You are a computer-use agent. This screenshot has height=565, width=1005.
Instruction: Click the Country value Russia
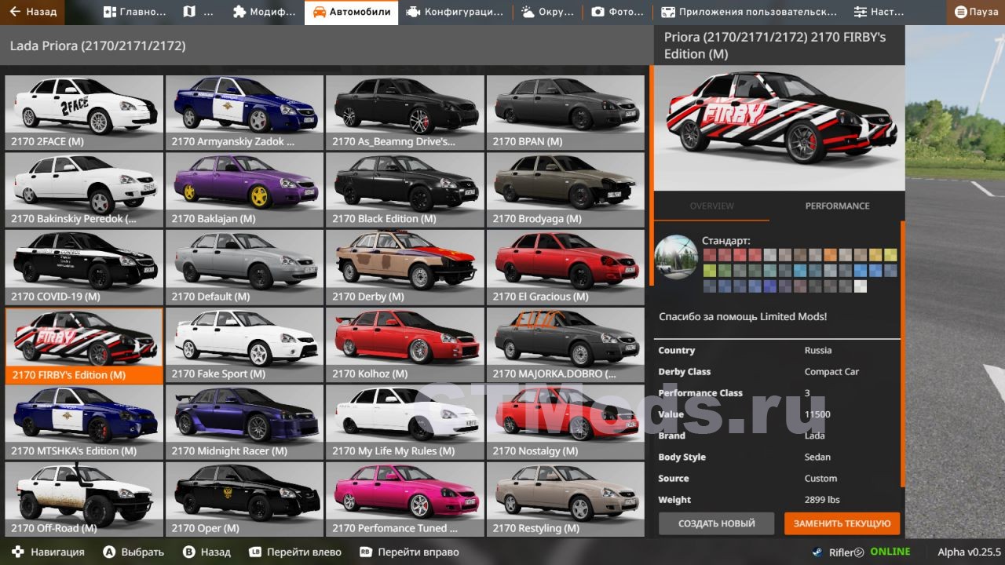(818, 351)
